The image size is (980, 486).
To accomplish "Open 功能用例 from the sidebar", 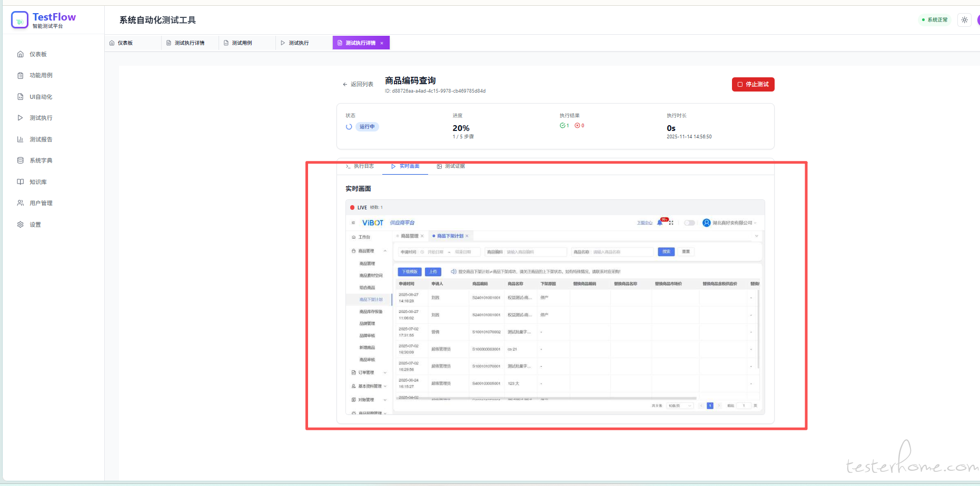I will tap(41, 76).
